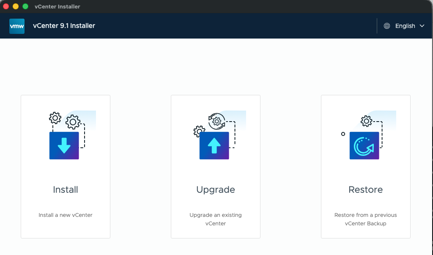Click 'Upgrade an existing vCenter' description

[216, 219]
